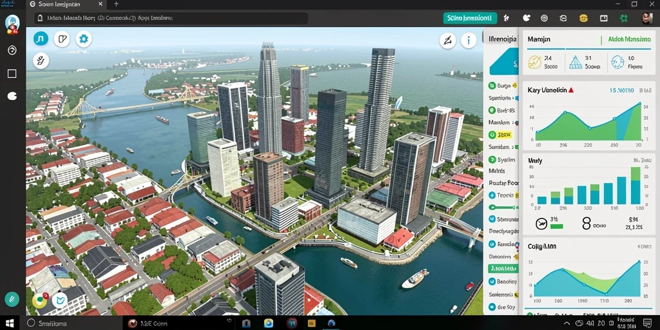Click the green puzzle extension icon in toolbar
Image resolution: width=660 pixels, height=330 pixels.
[x=623, y=18]
